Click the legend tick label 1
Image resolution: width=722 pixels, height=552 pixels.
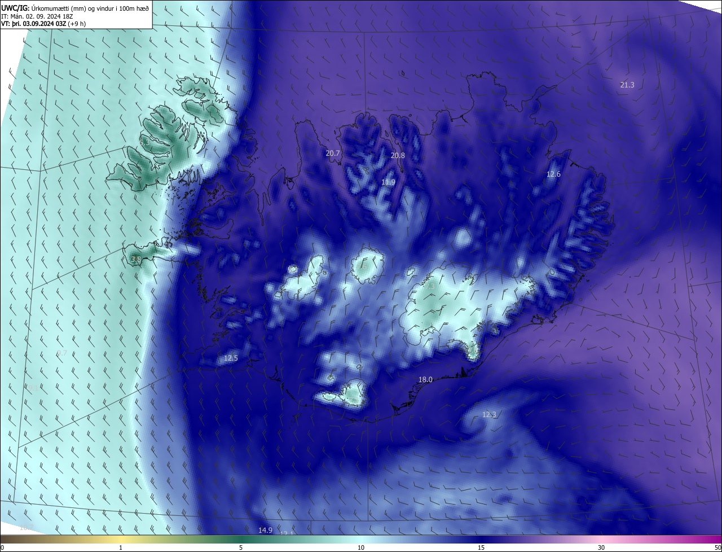121,547
